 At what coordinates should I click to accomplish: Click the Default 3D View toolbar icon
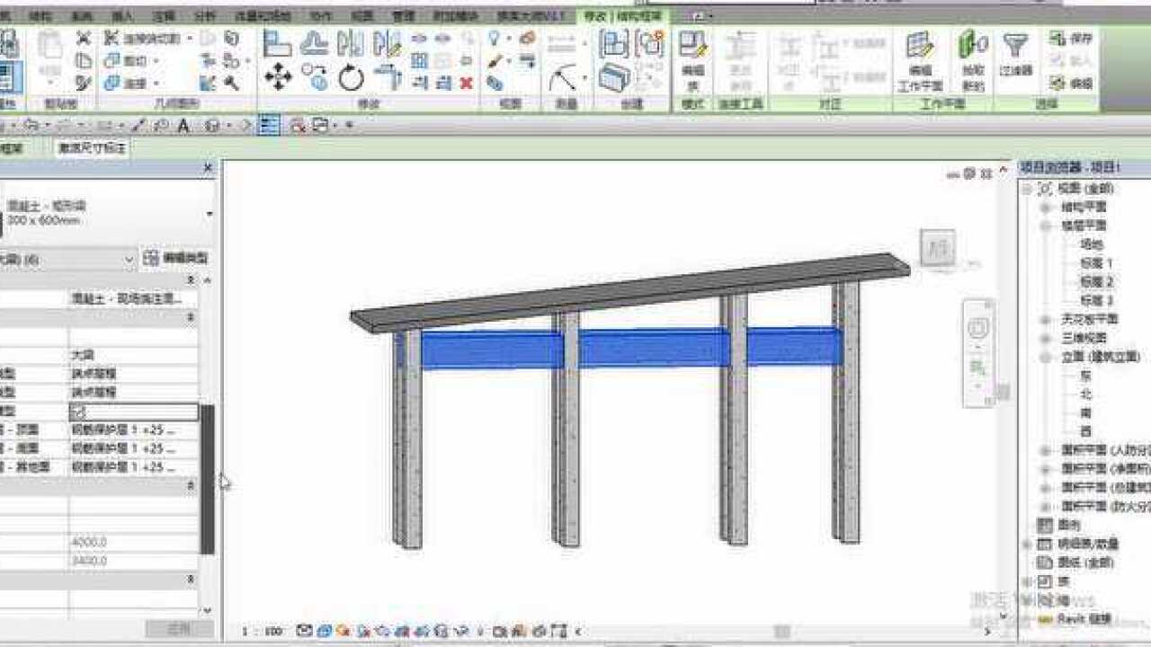(212, 126)
